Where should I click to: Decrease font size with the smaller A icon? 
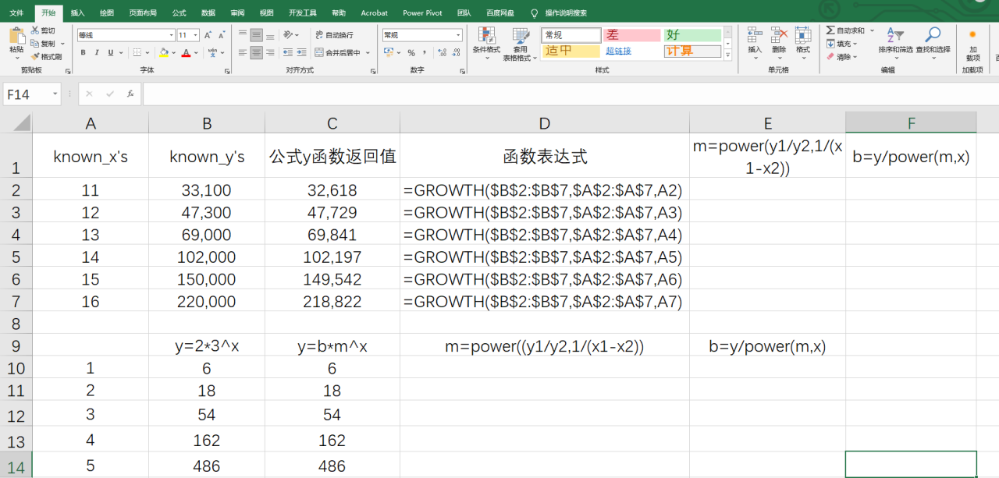pos(221,35)
